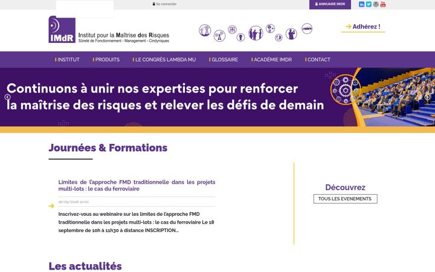This screenshot has height=272, width=435.
Task: Click the Inscrivez-vous au webinaire description text
Action: tap(136, 222)
